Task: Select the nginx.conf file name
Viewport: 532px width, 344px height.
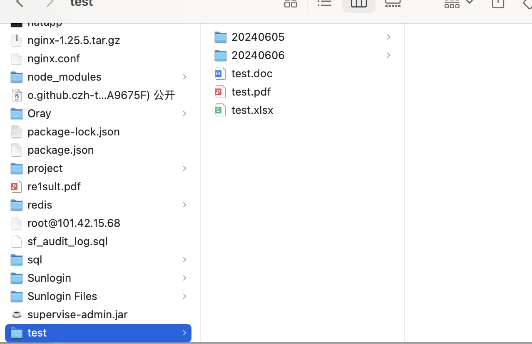Action: tap(54, 59)
